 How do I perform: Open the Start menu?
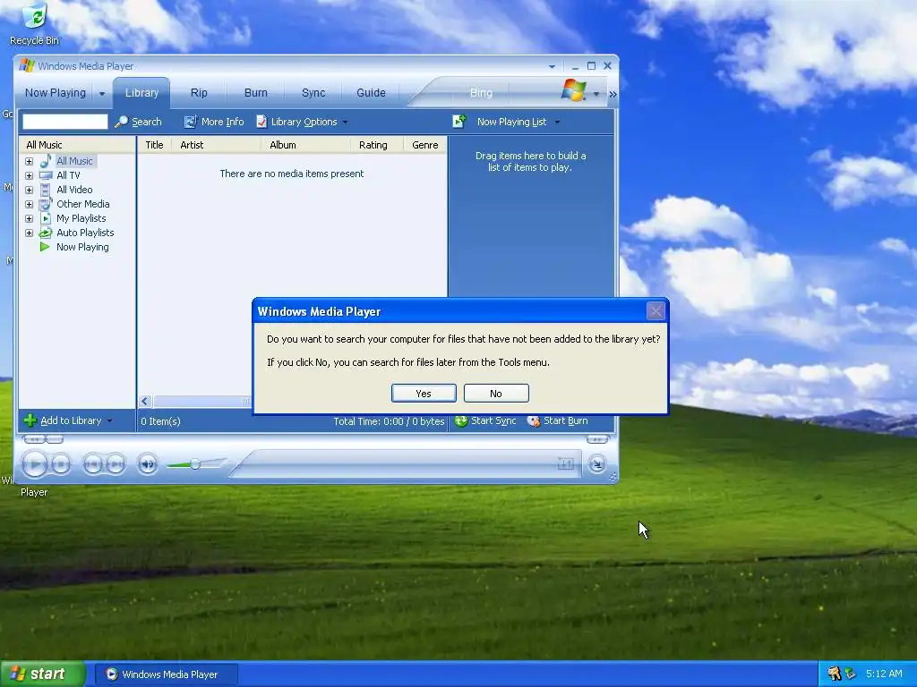43,674
